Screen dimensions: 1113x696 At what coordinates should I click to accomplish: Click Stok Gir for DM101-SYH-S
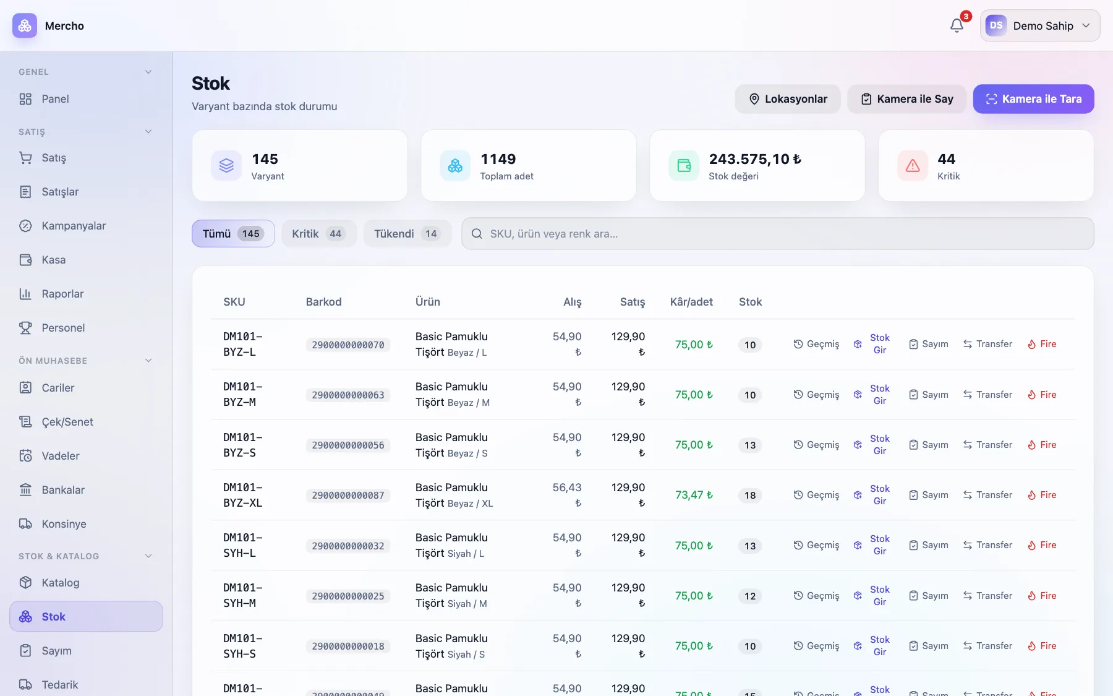872,646
